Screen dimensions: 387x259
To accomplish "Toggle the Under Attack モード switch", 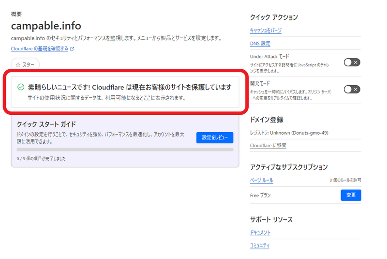I will point(352,62).
